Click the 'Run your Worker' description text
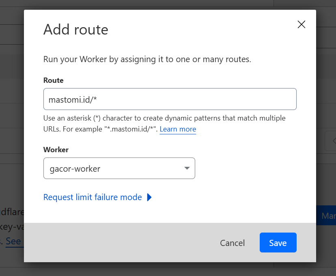This screenshot has width=336, height=276. click(x=147, y=59)
